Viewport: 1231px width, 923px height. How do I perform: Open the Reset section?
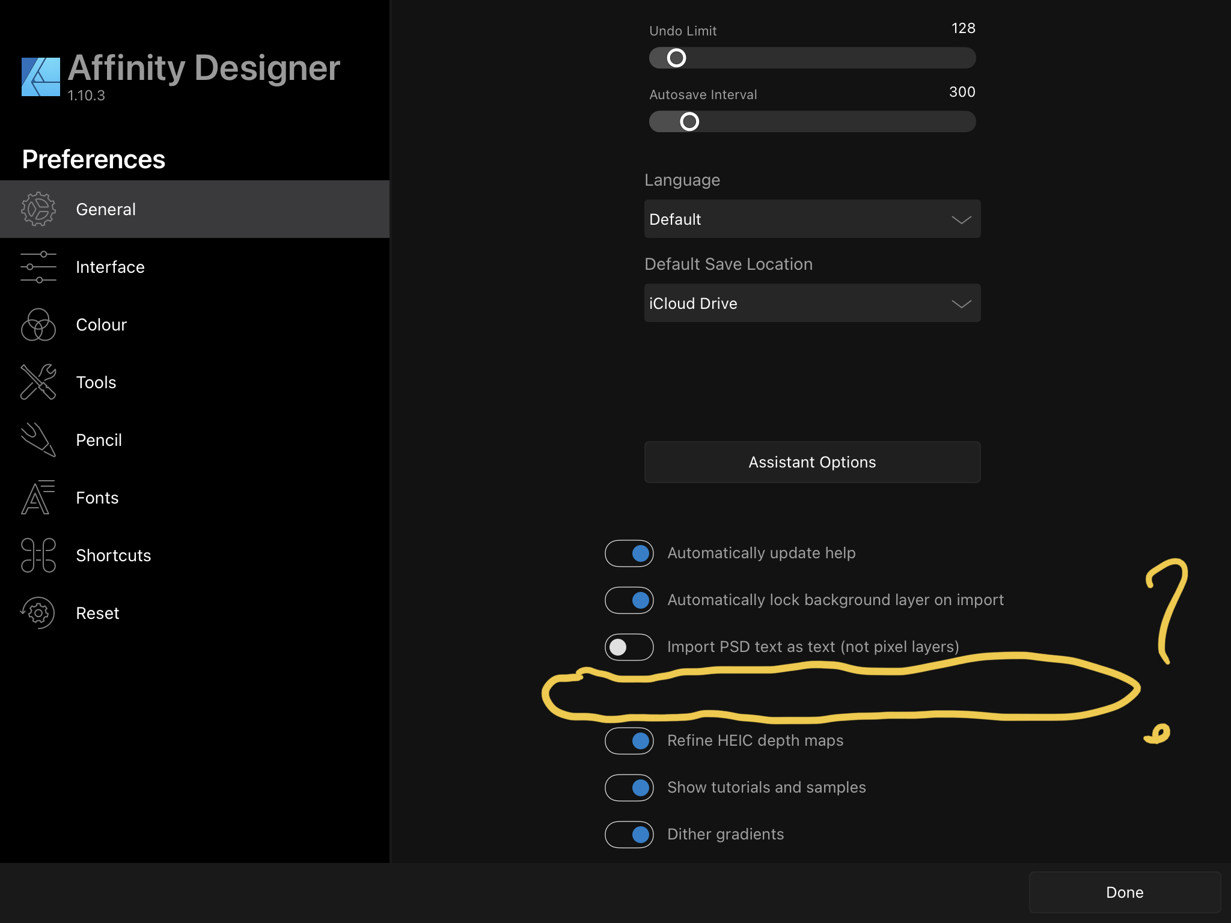195,613
